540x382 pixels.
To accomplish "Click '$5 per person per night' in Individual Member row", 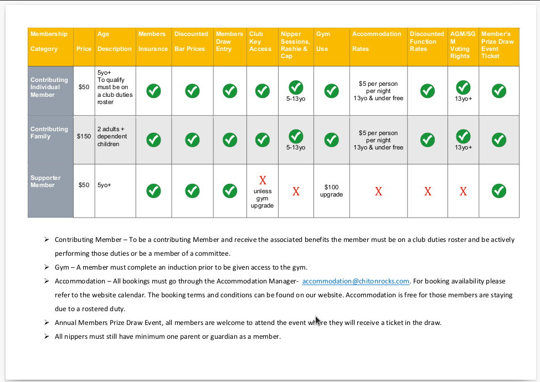I will click(x=378, y=87).
